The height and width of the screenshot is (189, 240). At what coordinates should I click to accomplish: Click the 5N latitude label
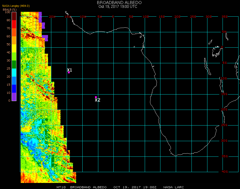224,32
